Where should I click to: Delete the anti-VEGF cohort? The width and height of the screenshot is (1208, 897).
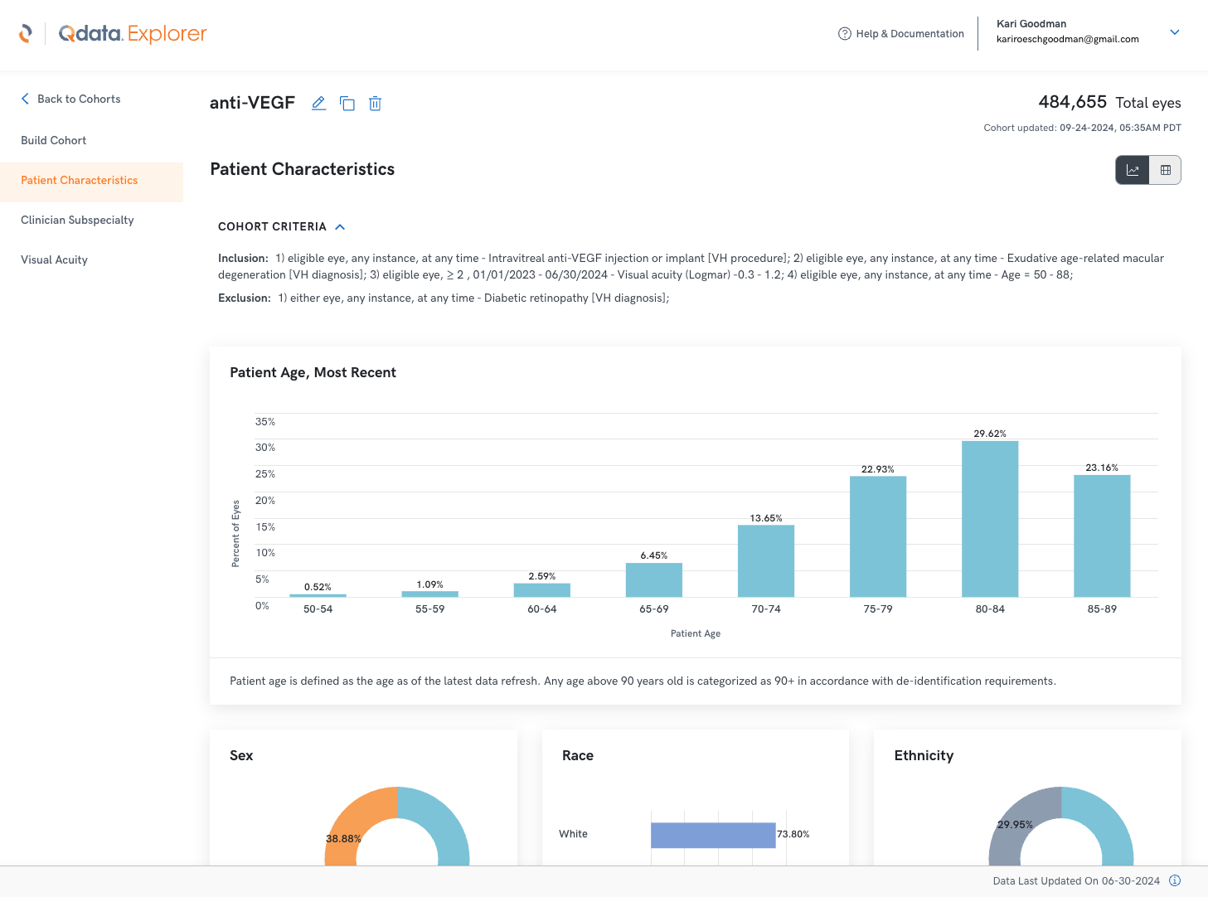[x=375, y=103]
